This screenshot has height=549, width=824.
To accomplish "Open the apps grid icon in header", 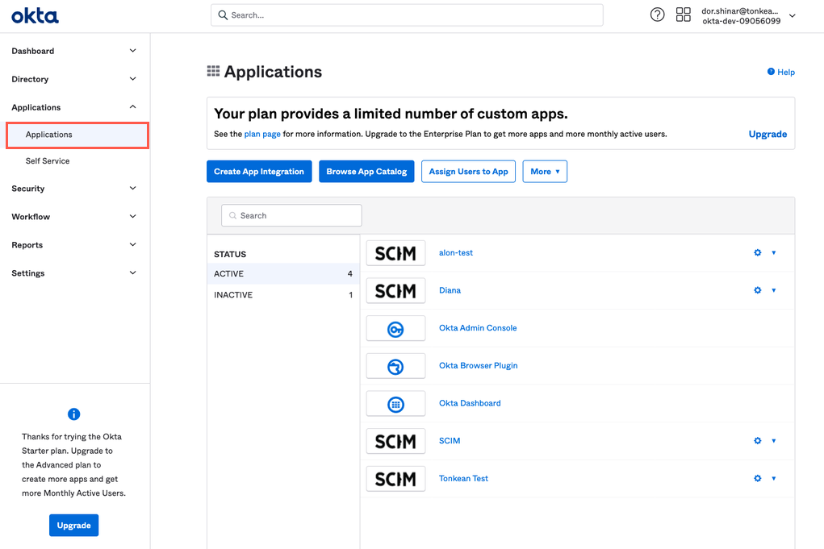I will click(x=683, y=15).
